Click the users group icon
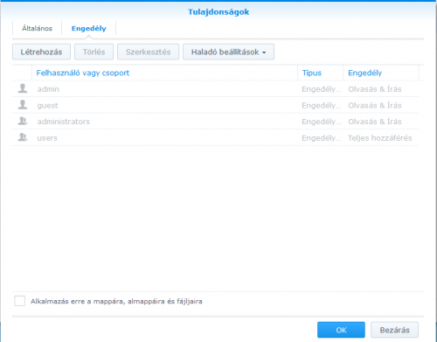437x342 pixels. (x=23, y=137)
